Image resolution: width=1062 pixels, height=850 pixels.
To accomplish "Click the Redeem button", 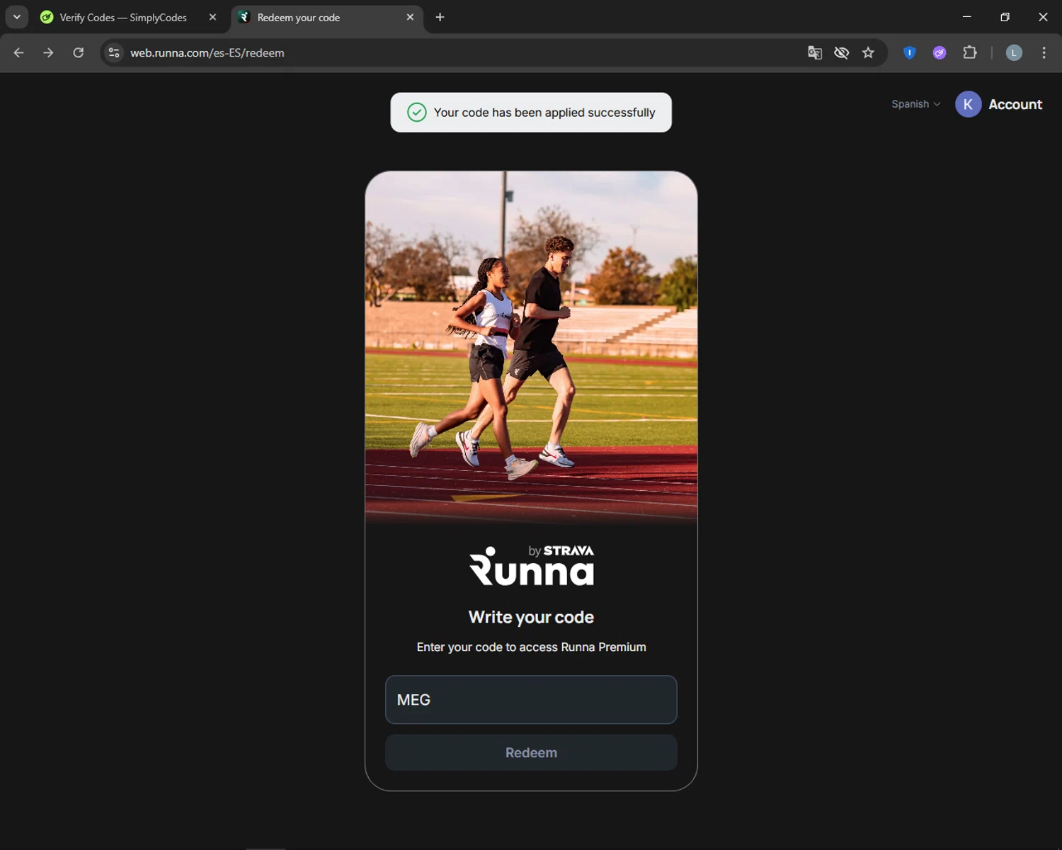I will point(531,752).
